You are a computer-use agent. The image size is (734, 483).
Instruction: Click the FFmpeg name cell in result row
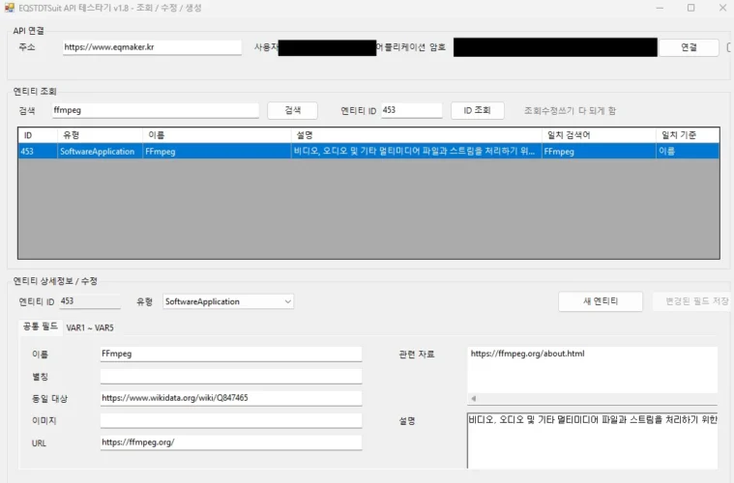(x=217, y=151)
